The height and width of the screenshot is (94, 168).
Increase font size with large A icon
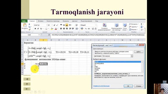[54, 25]
